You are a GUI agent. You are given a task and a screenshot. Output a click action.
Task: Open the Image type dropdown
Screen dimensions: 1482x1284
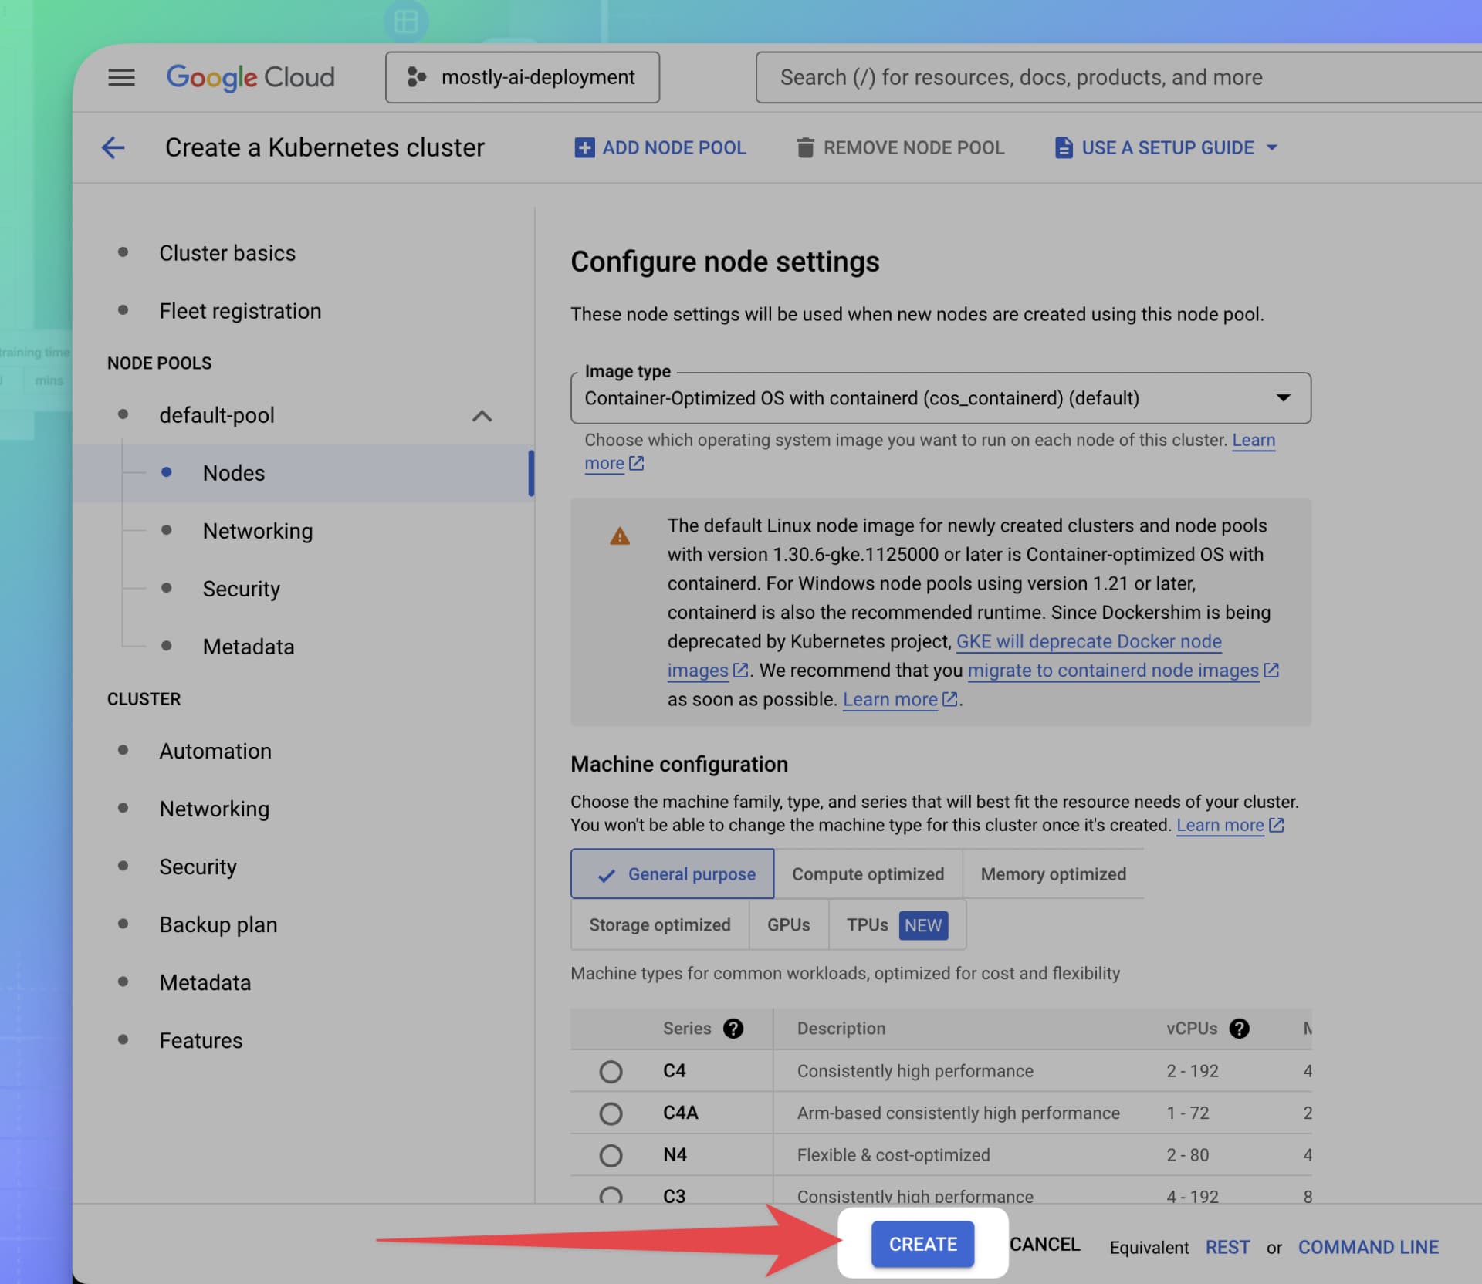(x=1282, y=398)
